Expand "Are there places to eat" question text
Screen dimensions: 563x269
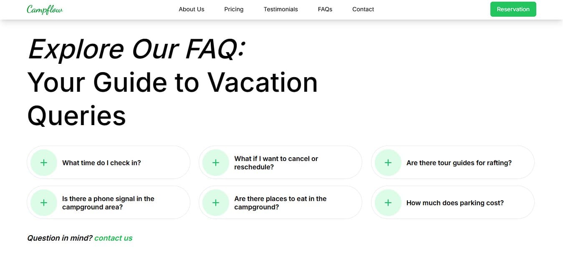click(280, 203)
